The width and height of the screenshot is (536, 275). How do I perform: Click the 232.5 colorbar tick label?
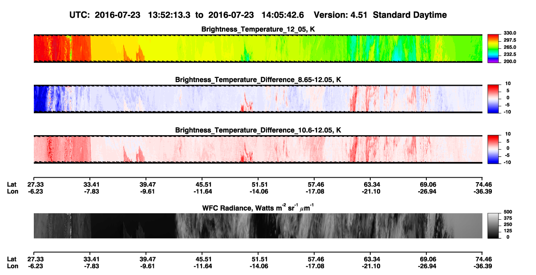pyautogui.click(x=510, y=54)
